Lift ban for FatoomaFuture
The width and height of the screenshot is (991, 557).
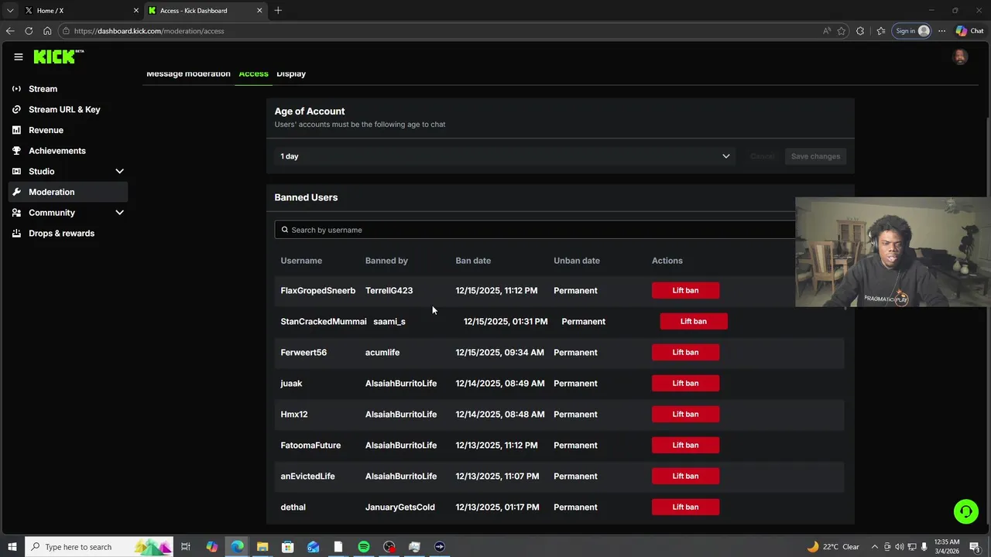(685, 445)
